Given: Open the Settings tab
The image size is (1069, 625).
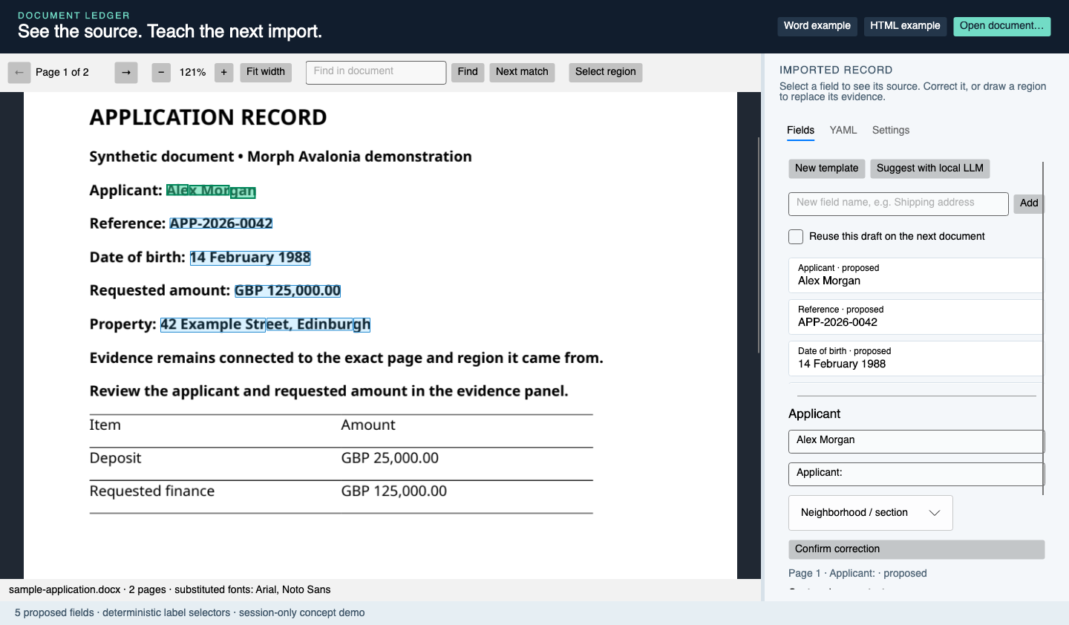Looking at the screenshot, I should (x=891, y=130).
